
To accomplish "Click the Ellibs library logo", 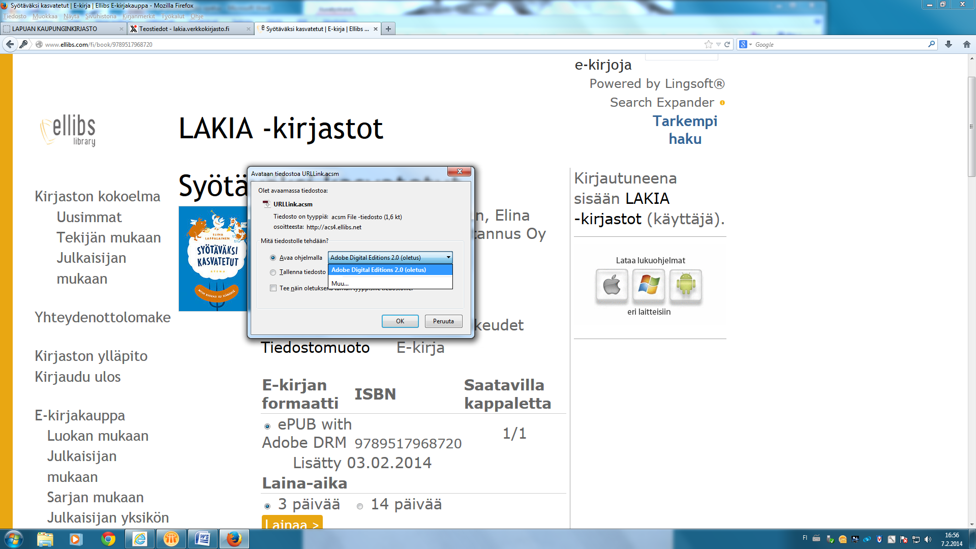I will pyautogui.click(x=68, y=131).
